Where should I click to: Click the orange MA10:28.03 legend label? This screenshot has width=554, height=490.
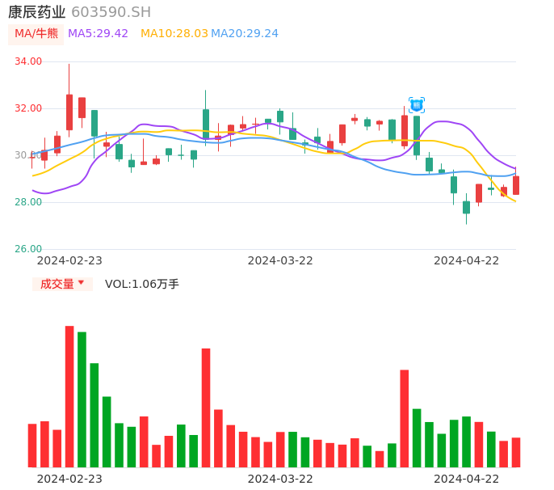[174, 34]
